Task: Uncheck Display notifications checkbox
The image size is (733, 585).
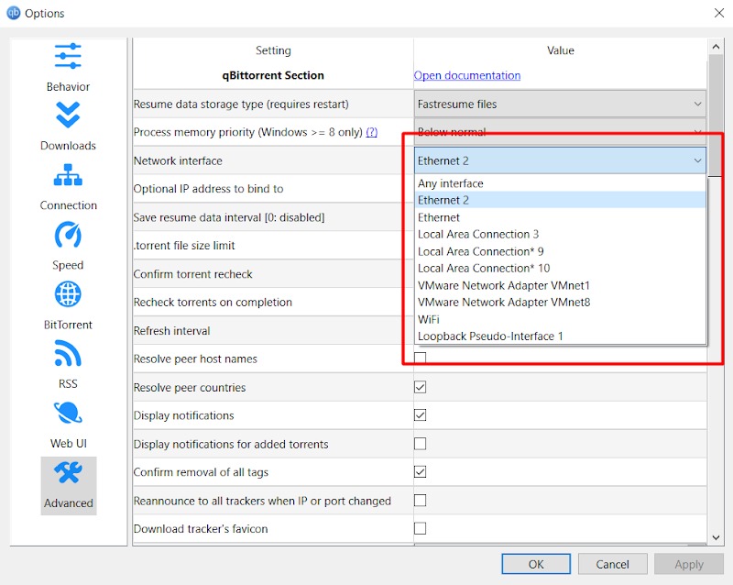Action: (420, 415)
